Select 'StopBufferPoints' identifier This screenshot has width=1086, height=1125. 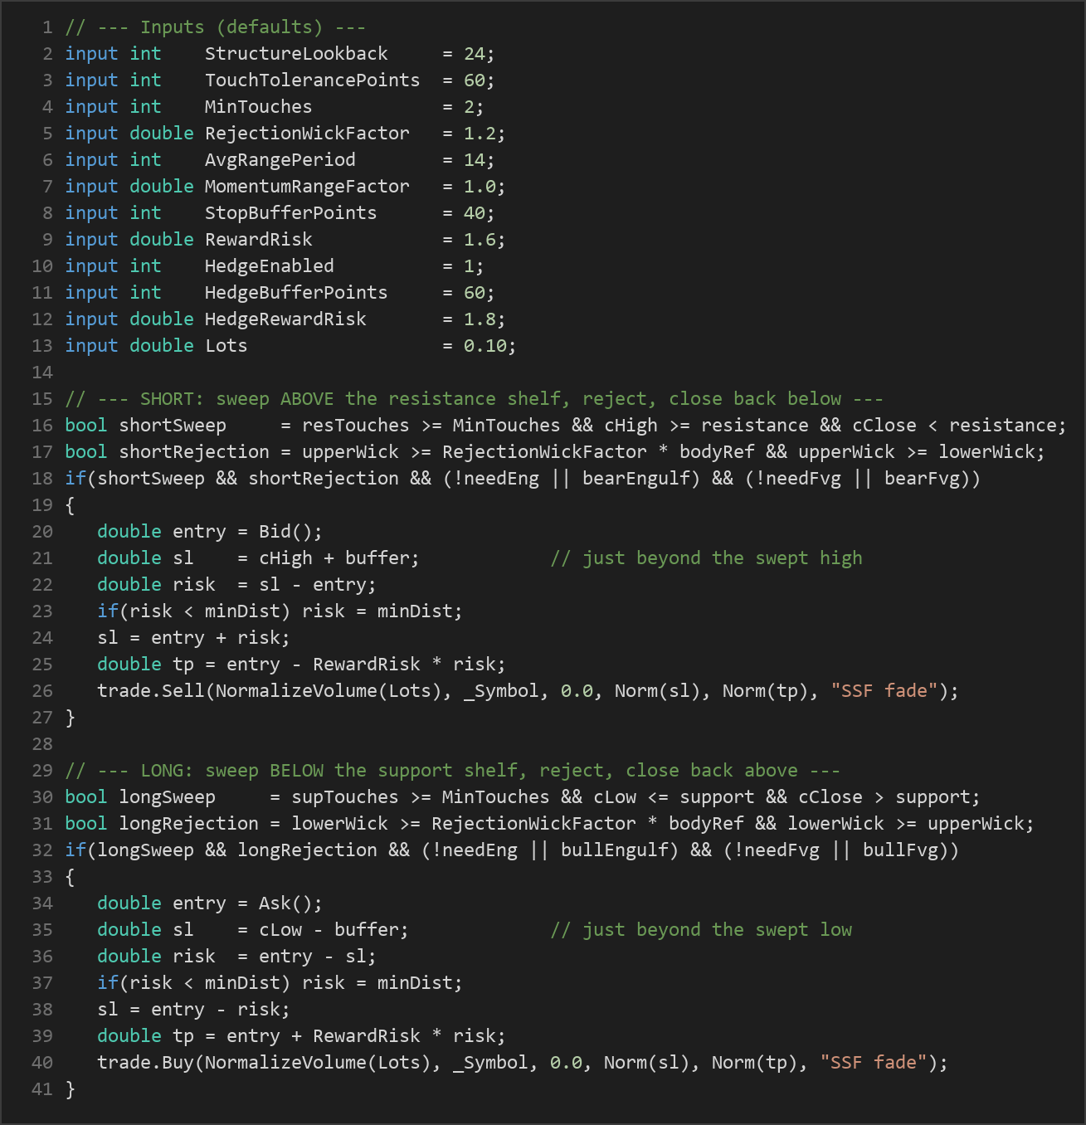coord(291,213)
